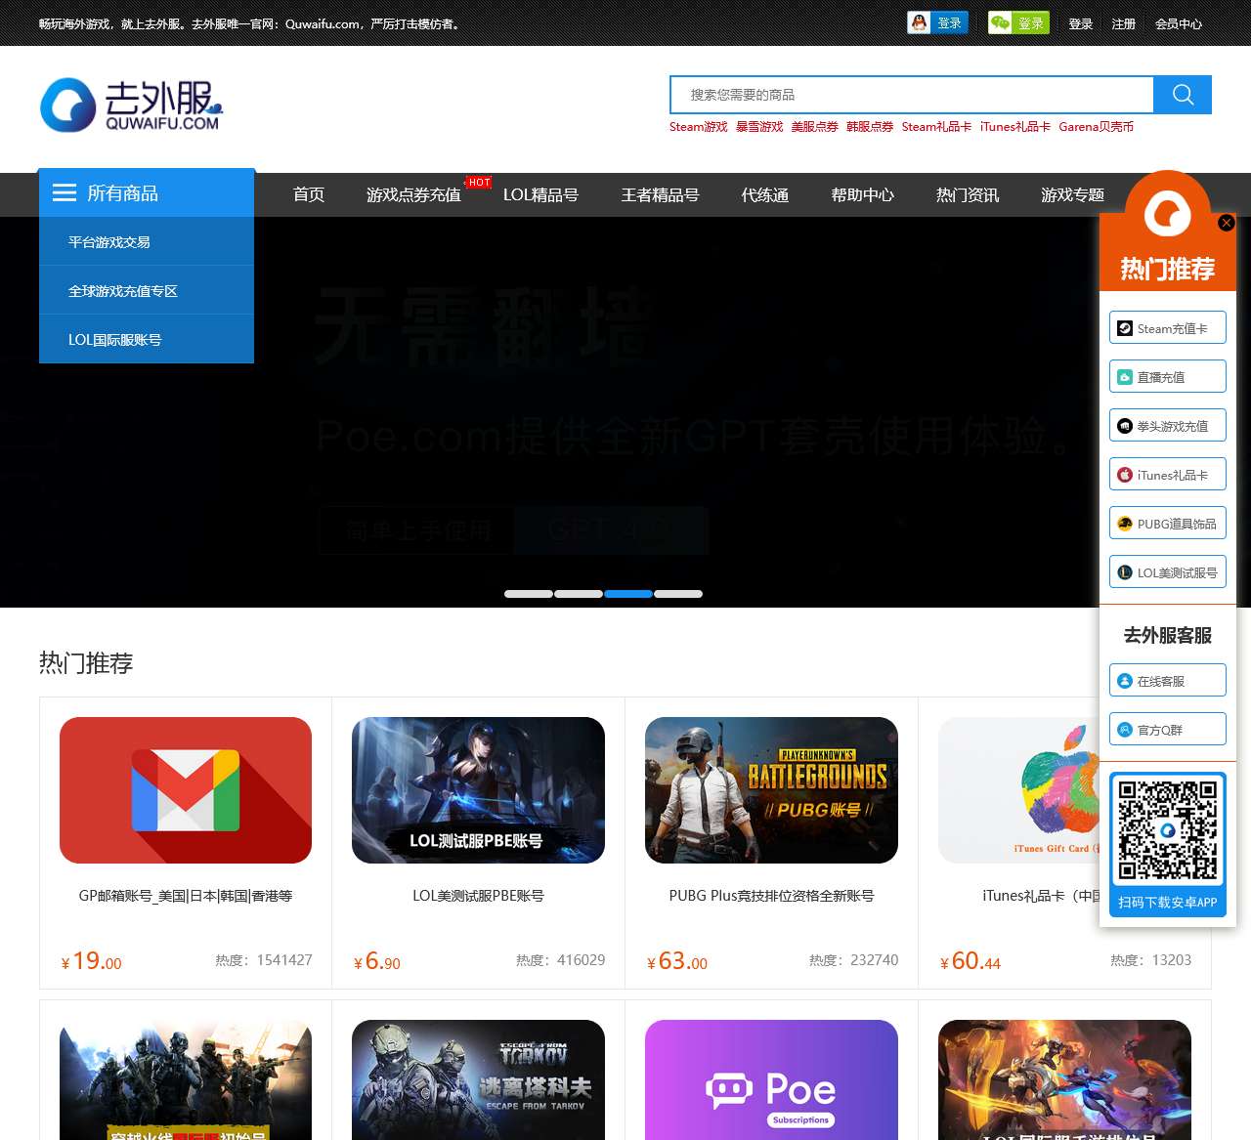Submit search with the magnifier button
This screenshot has height=1140, width=1251.
click(x=1183, y=95)
